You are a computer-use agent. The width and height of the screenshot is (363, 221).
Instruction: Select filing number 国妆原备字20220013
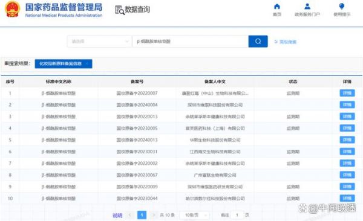point(137,117)
